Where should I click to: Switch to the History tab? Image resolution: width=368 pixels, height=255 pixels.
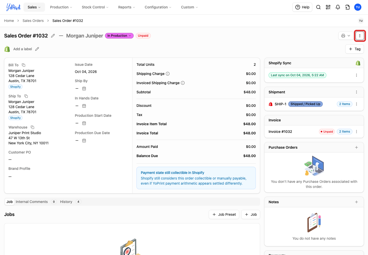tap(71, 202)
